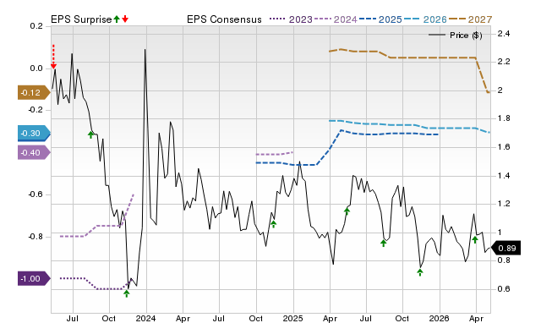Toggle the 2027 consensus legend entry
The width and height of the screenshot is (541, 323).
pyautogui.click(x=470, y=19)
